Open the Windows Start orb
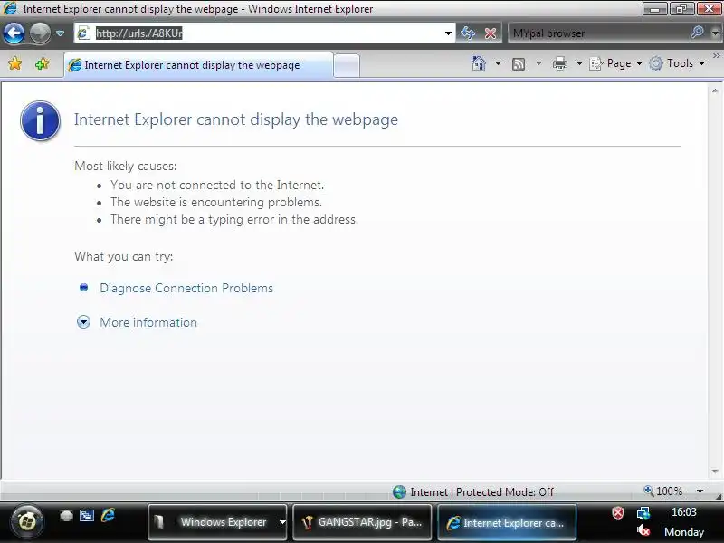This screenshot has width=724, height=543. click(27, 522)
